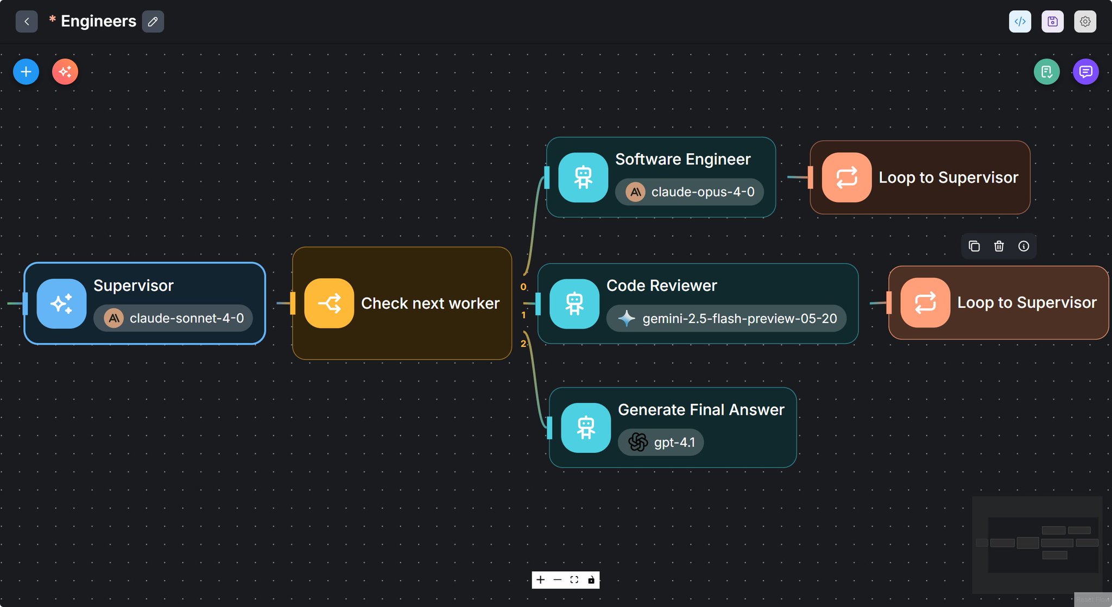Click loop icon beside Software Engineer
1112x607 pixels.
pyautogui.click(x=846, y=178)
